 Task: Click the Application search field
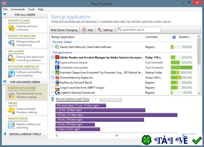(139, 30)
